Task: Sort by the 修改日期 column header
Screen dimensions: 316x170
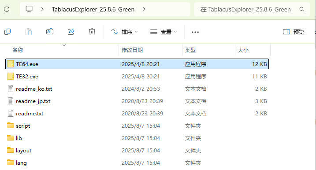Action: [132, 50]
